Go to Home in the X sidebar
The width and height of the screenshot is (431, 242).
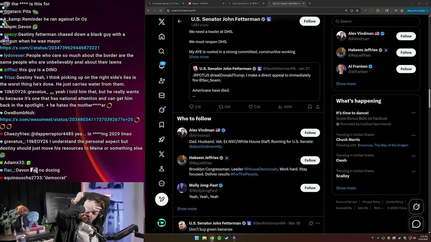[162, 37]
